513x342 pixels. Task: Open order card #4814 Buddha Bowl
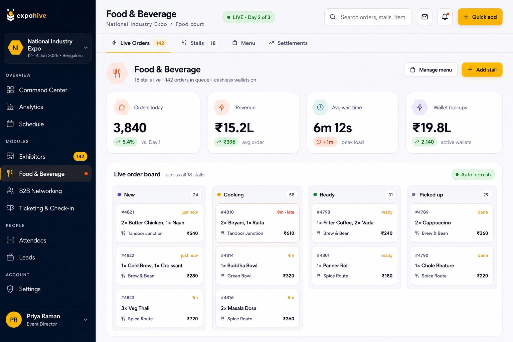click(x=258, y=266)
